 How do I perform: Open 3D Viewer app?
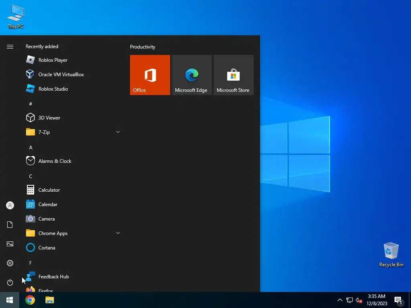73,118
